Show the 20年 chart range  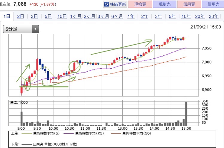[x=200, y=16]
